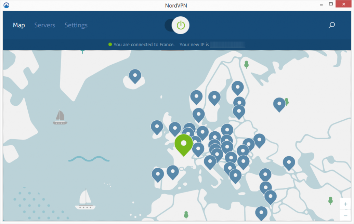The width and height of the screenshot is (354, 224).
Task: Minimize the NordVPN window
Action: [x=321, y=4]
